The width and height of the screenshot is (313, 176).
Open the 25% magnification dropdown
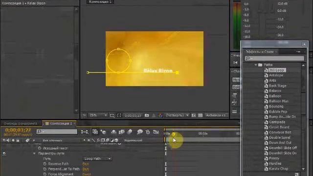98,115
